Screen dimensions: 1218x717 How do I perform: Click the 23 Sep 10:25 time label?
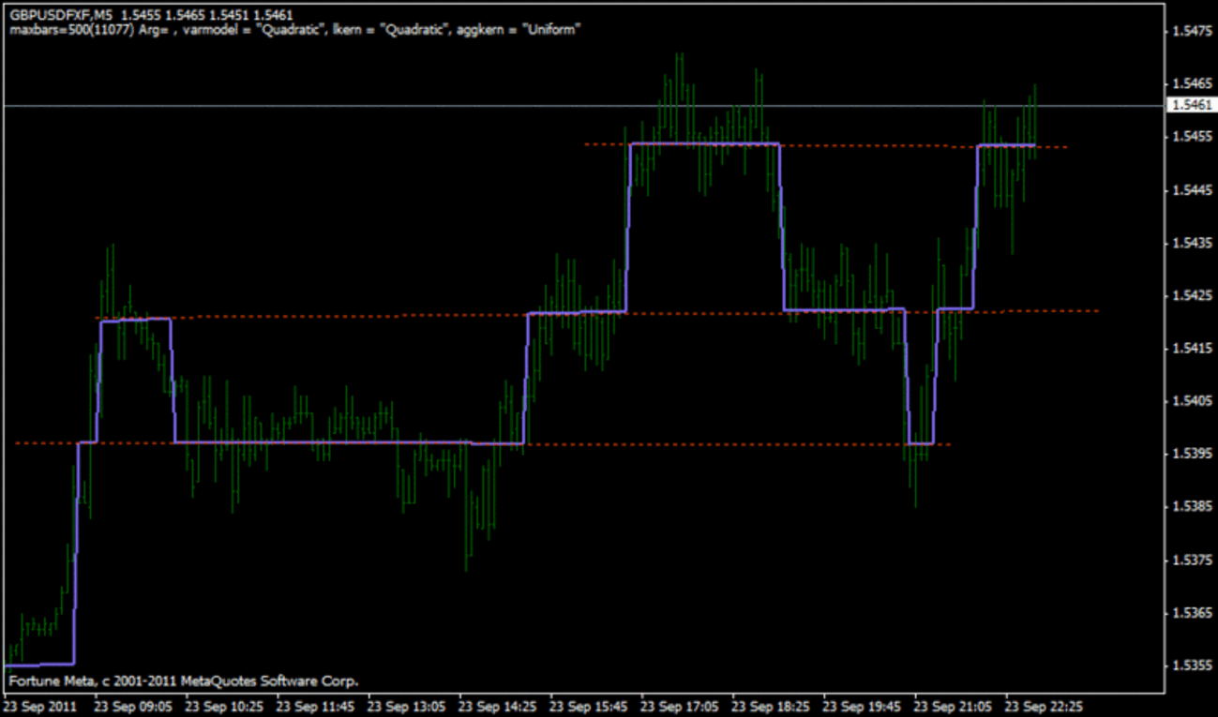[x=224, y=705]
